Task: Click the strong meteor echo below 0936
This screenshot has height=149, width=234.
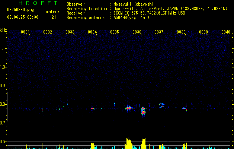Action: 143,111
